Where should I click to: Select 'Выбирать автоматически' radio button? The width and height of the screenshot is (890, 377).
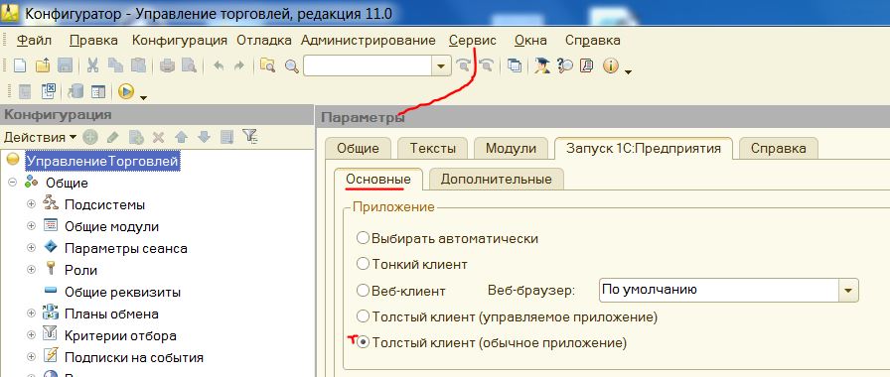click(x=363, y=238)
